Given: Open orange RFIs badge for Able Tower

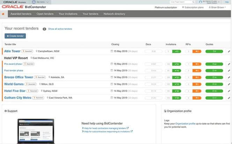Looking at the screenshot, I should (x=197, y=51).
